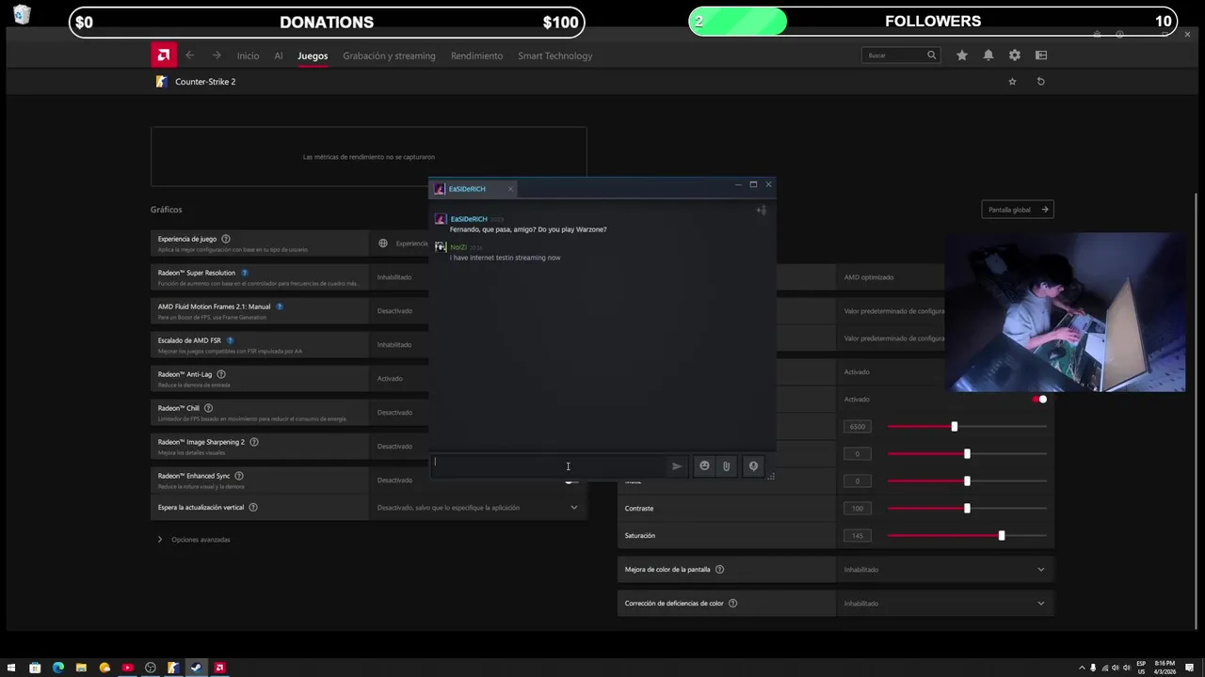This screenshot has width=1205, height=677.
Task: Open Microsoft Edge from the taskbar
Action: [58, 669]
